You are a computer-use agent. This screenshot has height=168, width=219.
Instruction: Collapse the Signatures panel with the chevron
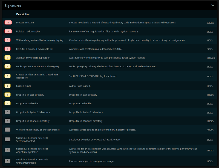click(x=213, y=5)
